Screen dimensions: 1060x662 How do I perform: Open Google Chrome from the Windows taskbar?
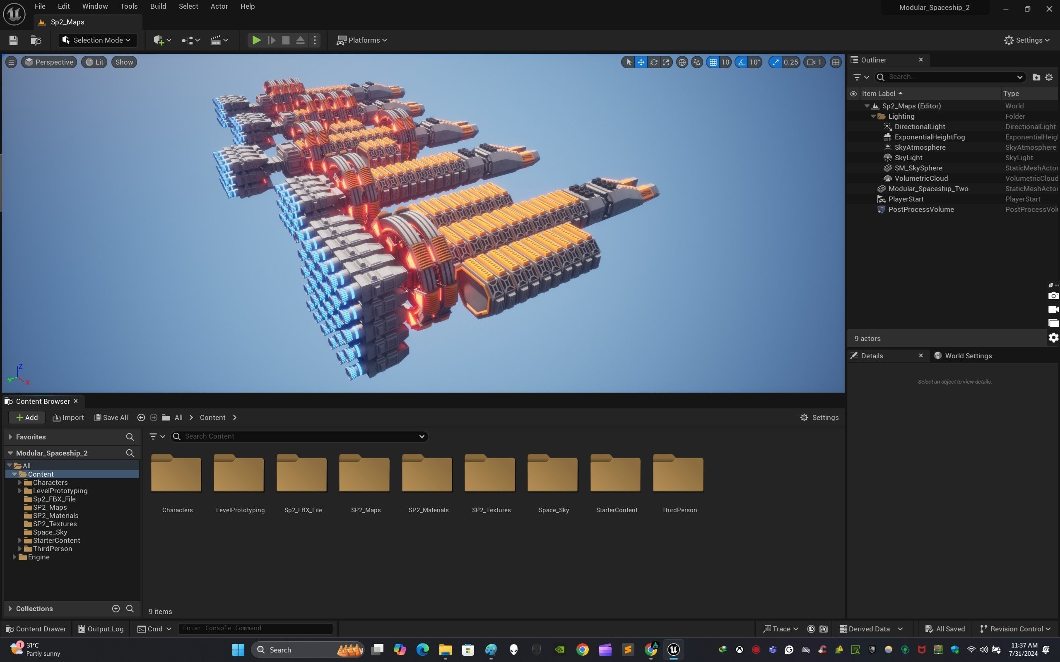[582, 650]
